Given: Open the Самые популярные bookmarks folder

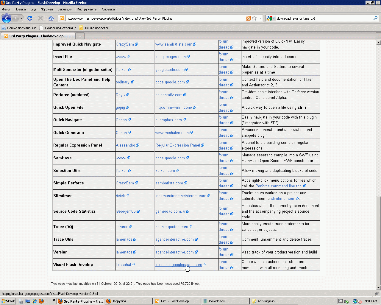Looking at the screenshot, I should [x=19, y=28].
